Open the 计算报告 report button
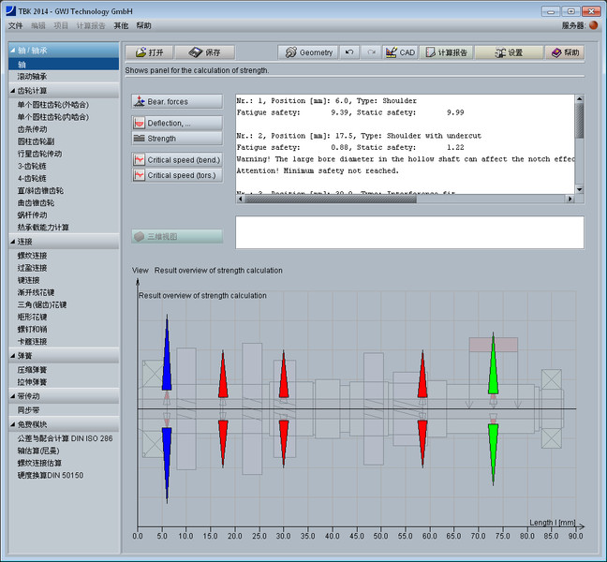Screen dimensions: 607x562 (446, 52)
